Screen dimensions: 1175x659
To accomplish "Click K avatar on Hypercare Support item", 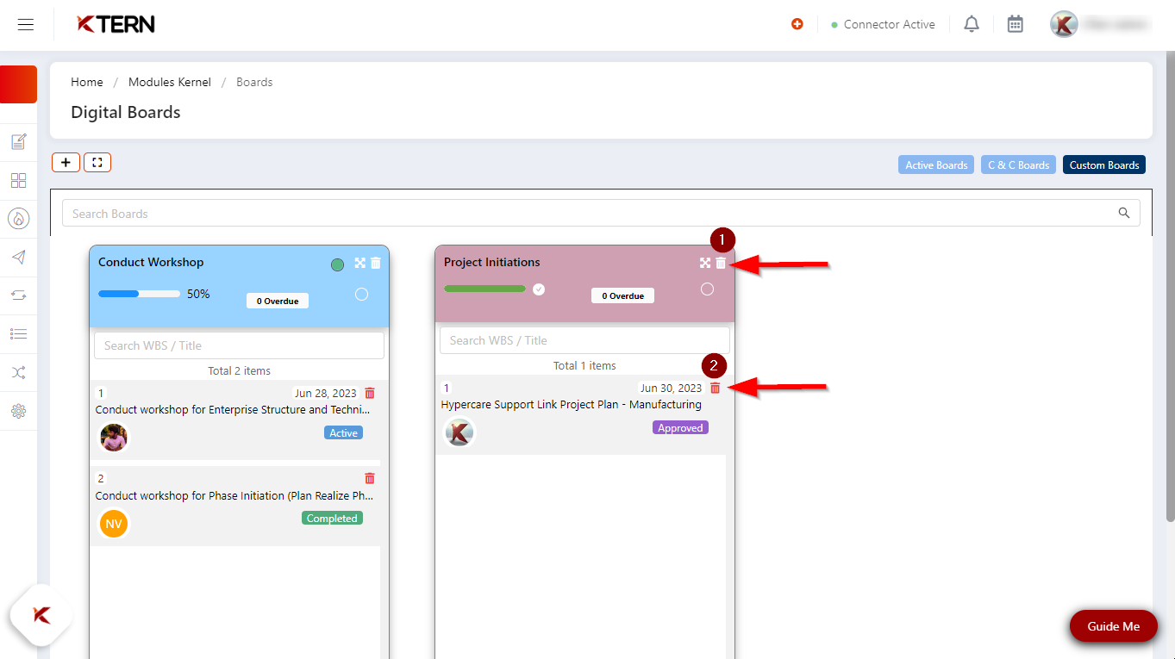I will coord(459,432).
